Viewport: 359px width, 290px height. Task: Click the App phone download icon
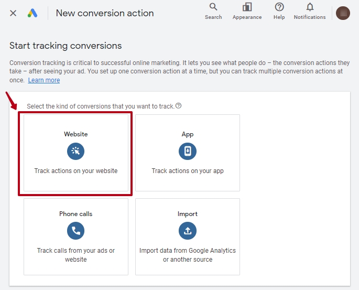[x=188, y=151]
